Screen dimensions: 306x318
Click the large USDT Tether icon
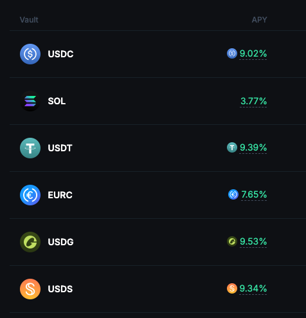click(30, 148)
